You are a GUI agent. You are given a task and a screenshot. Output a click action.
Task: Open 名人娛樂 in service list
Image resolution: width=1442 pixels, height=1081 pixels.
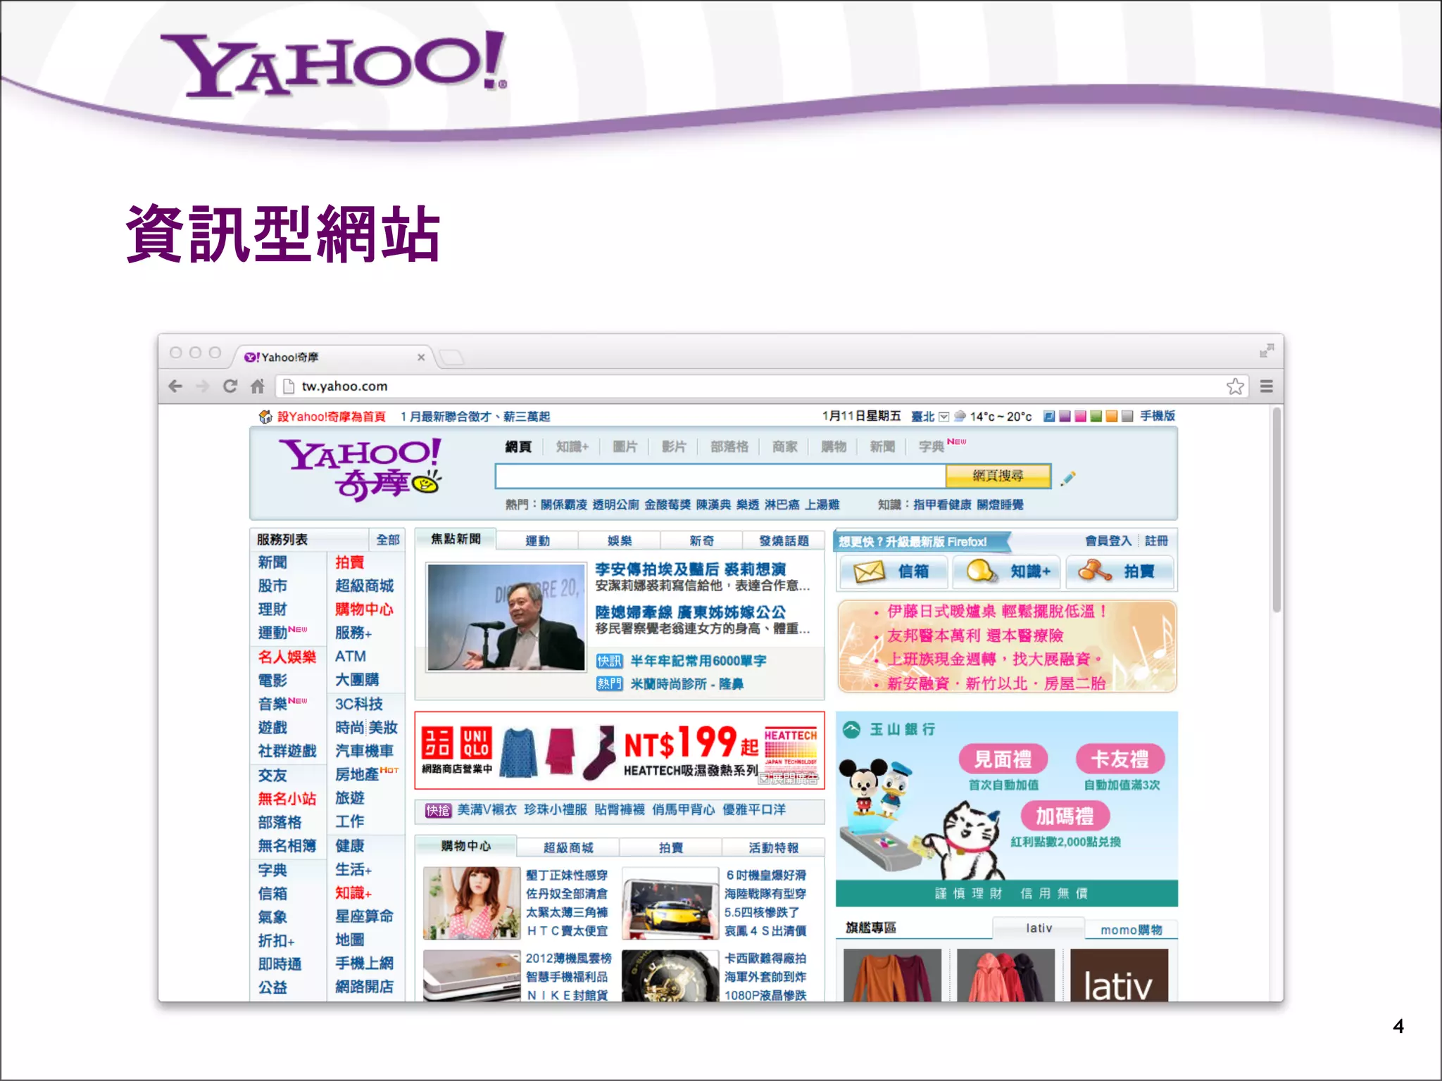click(287, 657)
